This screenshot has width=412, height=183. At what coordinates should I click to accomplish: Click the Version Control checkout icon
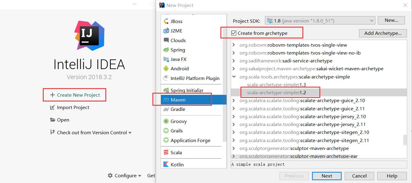point(53,132)
